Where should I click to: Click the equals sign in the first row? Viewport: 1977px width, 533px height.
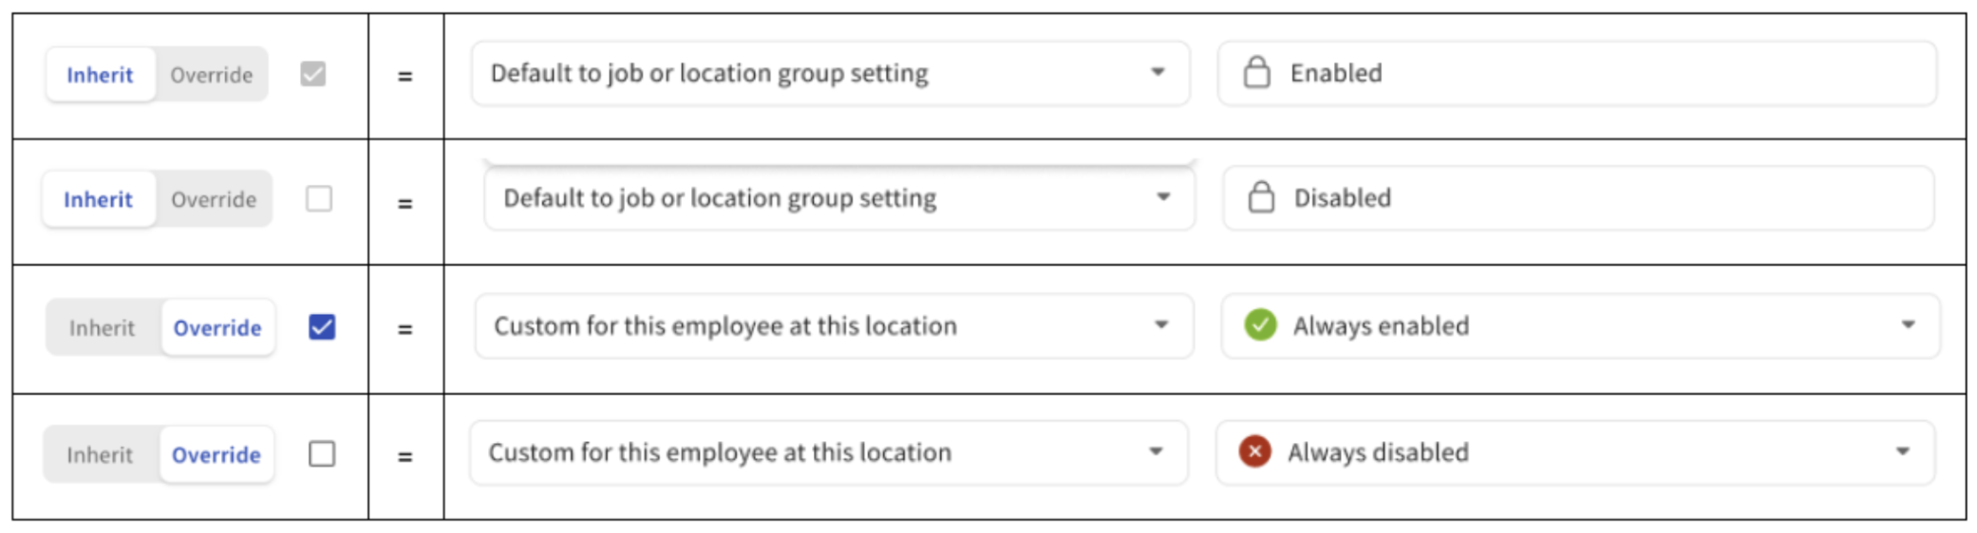tap(405, 76)
